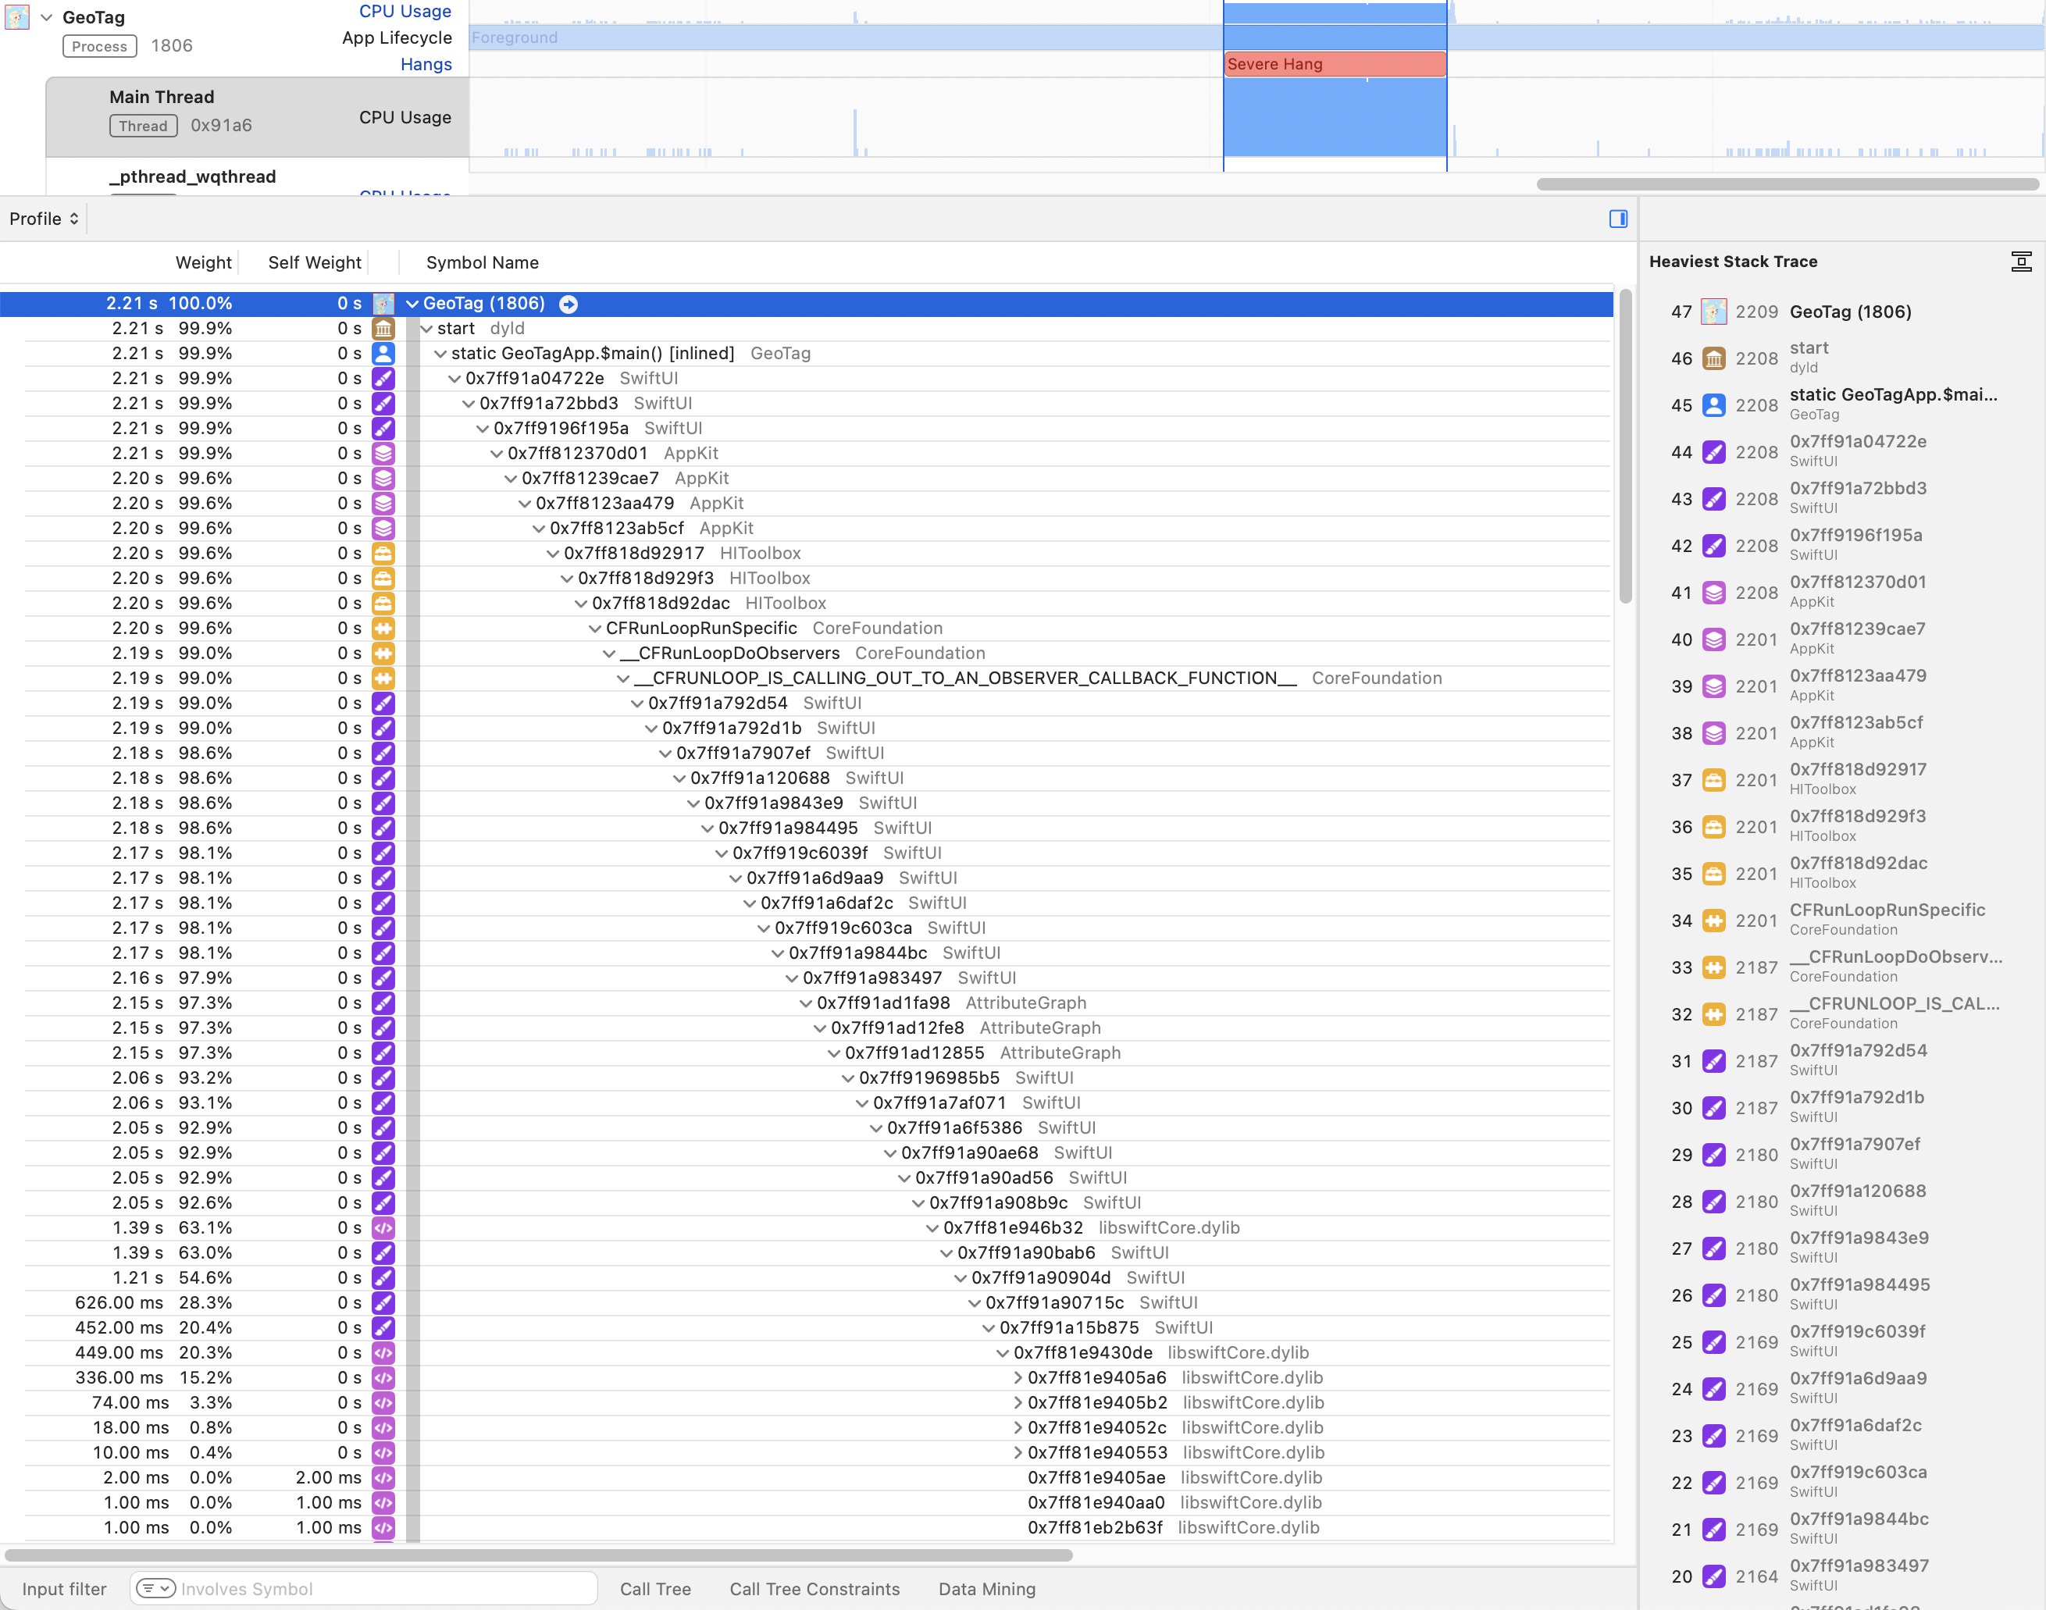Open the Profile detail selector
Viewport: 2046px width, 1610px height.
44,219
